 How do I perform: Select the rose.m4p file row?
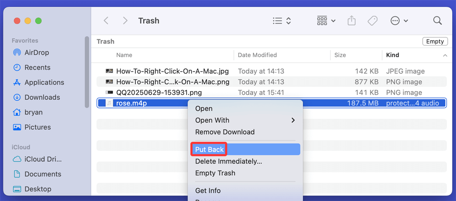pyautogui.click(x=272, y=103)
